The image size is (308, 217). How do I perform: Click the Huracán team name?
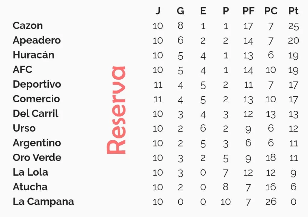(33, 55)
